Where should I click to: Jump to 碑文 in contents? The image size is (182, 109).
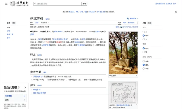pyautogui.click(x=9, y=31)
